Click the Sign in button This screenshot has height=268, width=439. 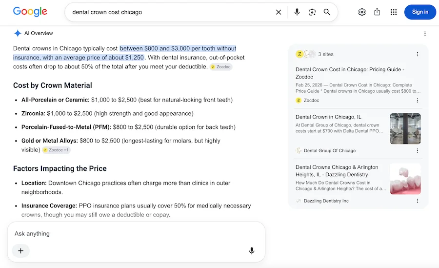420,12
